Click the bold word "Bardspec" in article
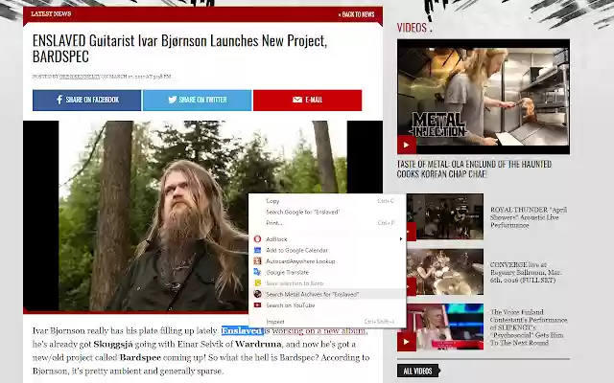The image size is (614, 383). (140, 357)
